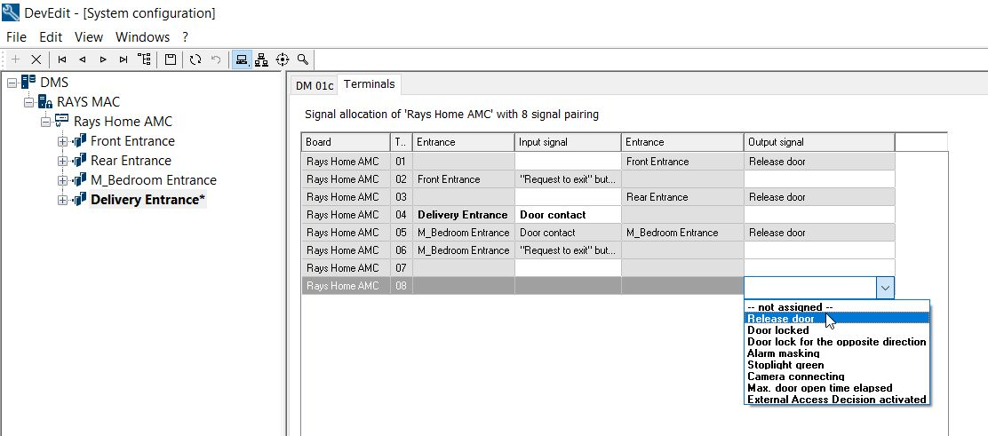Choose 'Release door' from the dropdown list
Viewport: 988px width, 436px height.
780,319
